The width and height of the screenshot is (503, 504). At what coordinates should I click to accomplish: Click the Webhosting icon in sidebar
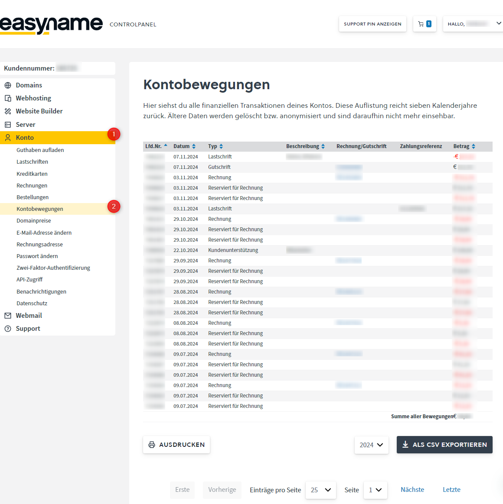coord(8,98)
